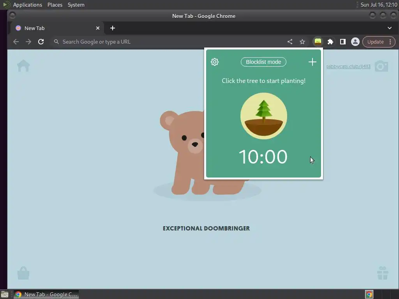
Task: Open the Forest extension toolbar icon
Action: coord(318,42)
